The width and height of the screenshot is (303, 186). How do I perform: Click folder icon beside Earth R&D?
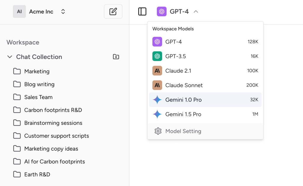point(17,174)
